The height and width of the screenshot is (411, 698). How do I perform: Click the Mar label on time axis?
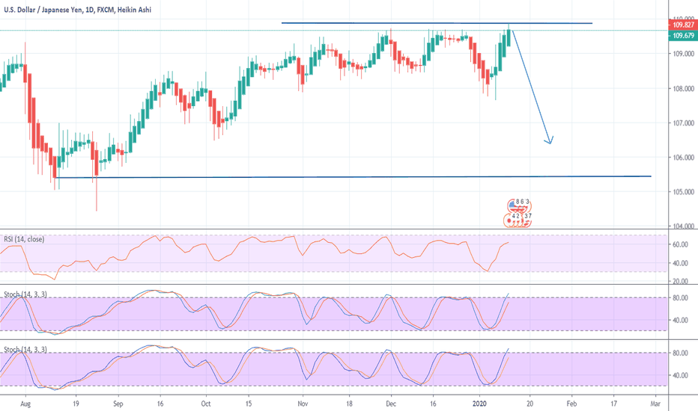(x=655, y=401)
